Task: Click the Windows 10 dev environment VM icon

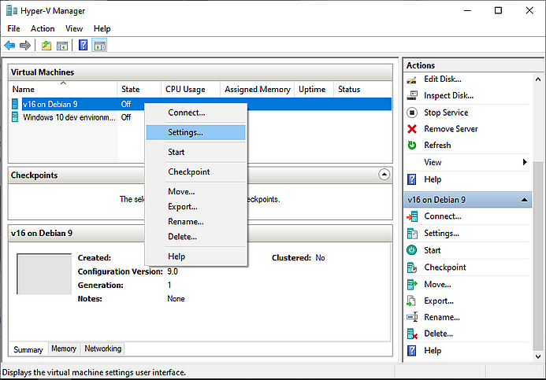Action: click(15, 117)
